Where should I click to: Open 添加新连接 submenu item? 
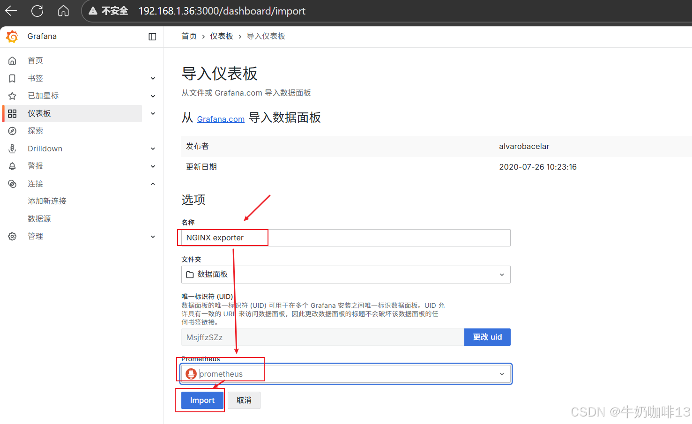(47, 201)
